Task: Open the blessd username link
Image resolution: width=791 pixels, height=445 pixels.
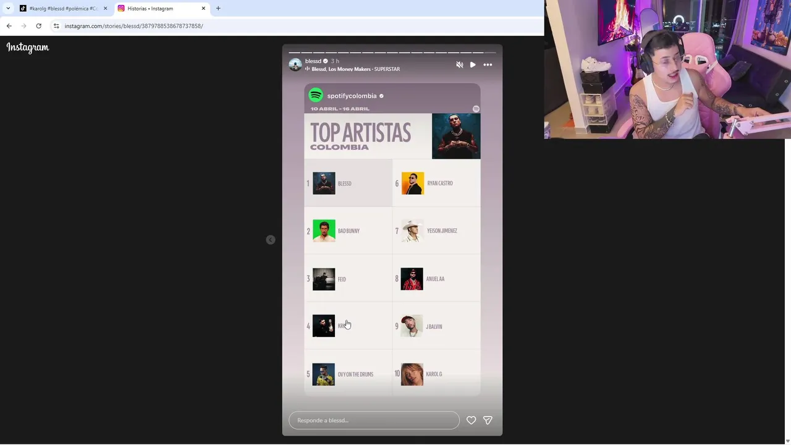Action: point(313,61)
